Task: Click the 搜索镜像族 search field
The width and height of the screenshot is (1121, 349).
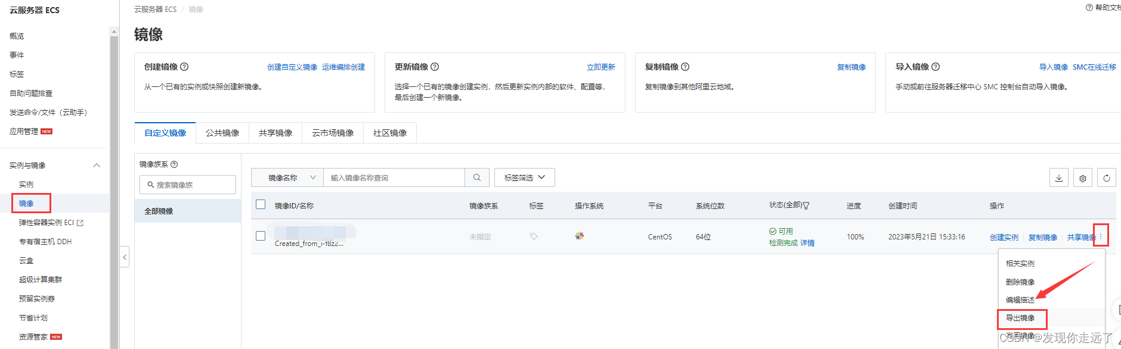Action: point(188,185)
